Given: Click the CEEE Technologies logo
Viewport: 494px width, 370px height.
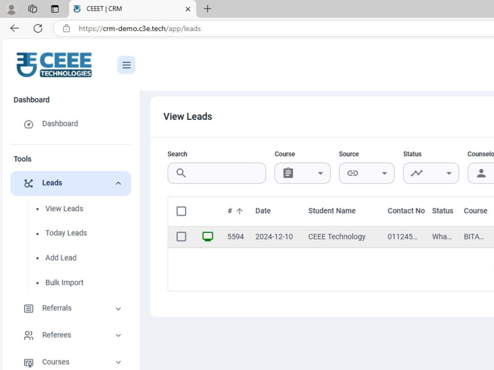Looking at the screenshot, I should pos(54,65).
